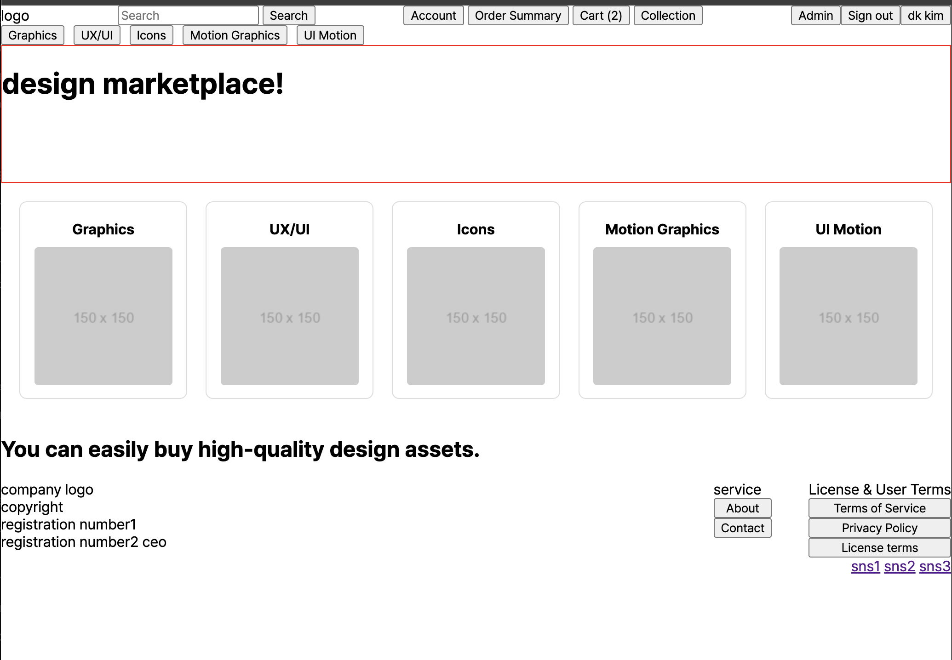This screenshot has width=952, height=660.
Task: View the Order Summary
Action: [x=518, y=16]
